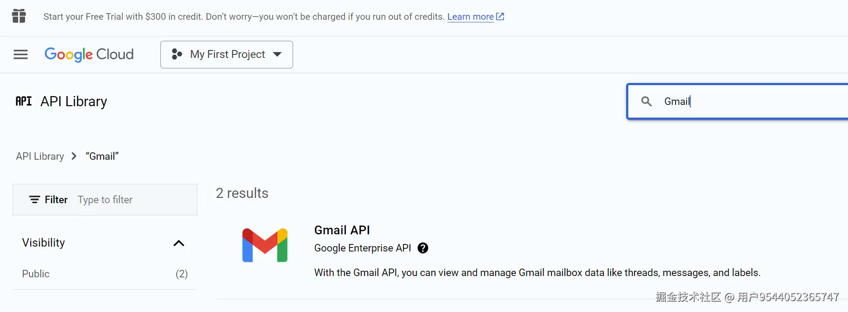Click the Google Cloud logo
848x312 pixels.
(x=89, y=54)
